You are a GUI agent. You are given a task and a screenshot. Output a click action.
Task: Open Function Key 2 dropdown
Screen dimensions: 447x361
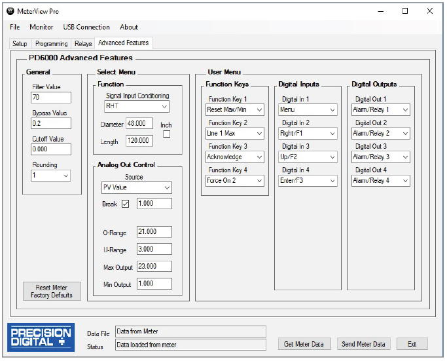click(x=234, y=134)
